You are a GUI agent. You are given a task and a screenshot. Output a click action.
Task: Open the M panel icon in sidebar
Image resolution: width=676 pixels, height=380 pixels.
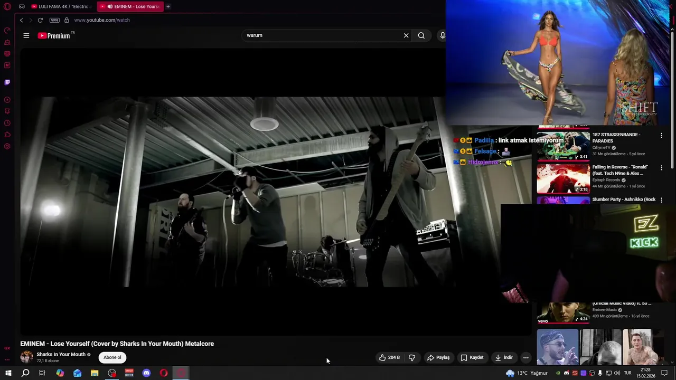tap(7, 65)
